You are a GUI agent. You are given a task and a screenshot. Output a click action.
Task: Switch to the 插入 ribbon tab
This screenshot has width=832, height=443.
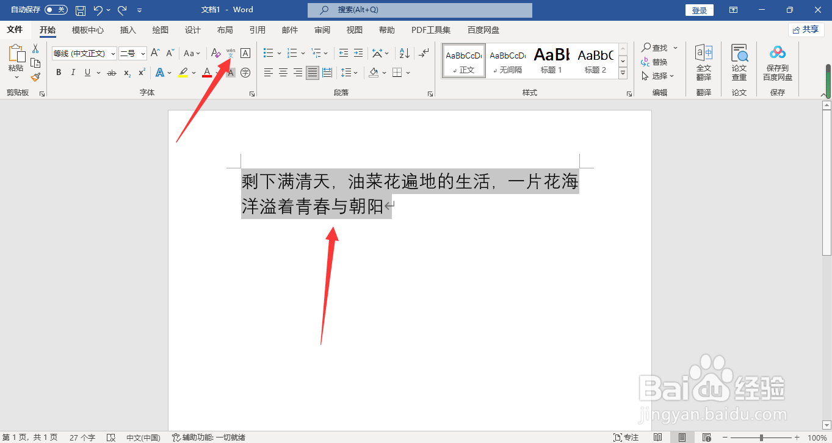point(128,29)
